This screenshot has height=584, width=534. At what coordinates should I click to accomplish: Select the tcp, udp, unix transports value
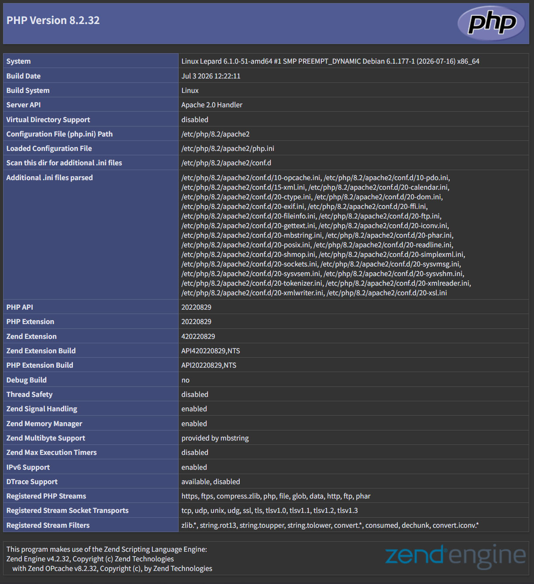270,510
